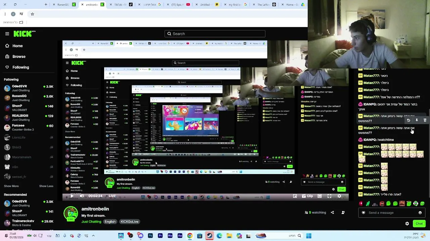Insert the green headphones emote

tap(416, 204)
